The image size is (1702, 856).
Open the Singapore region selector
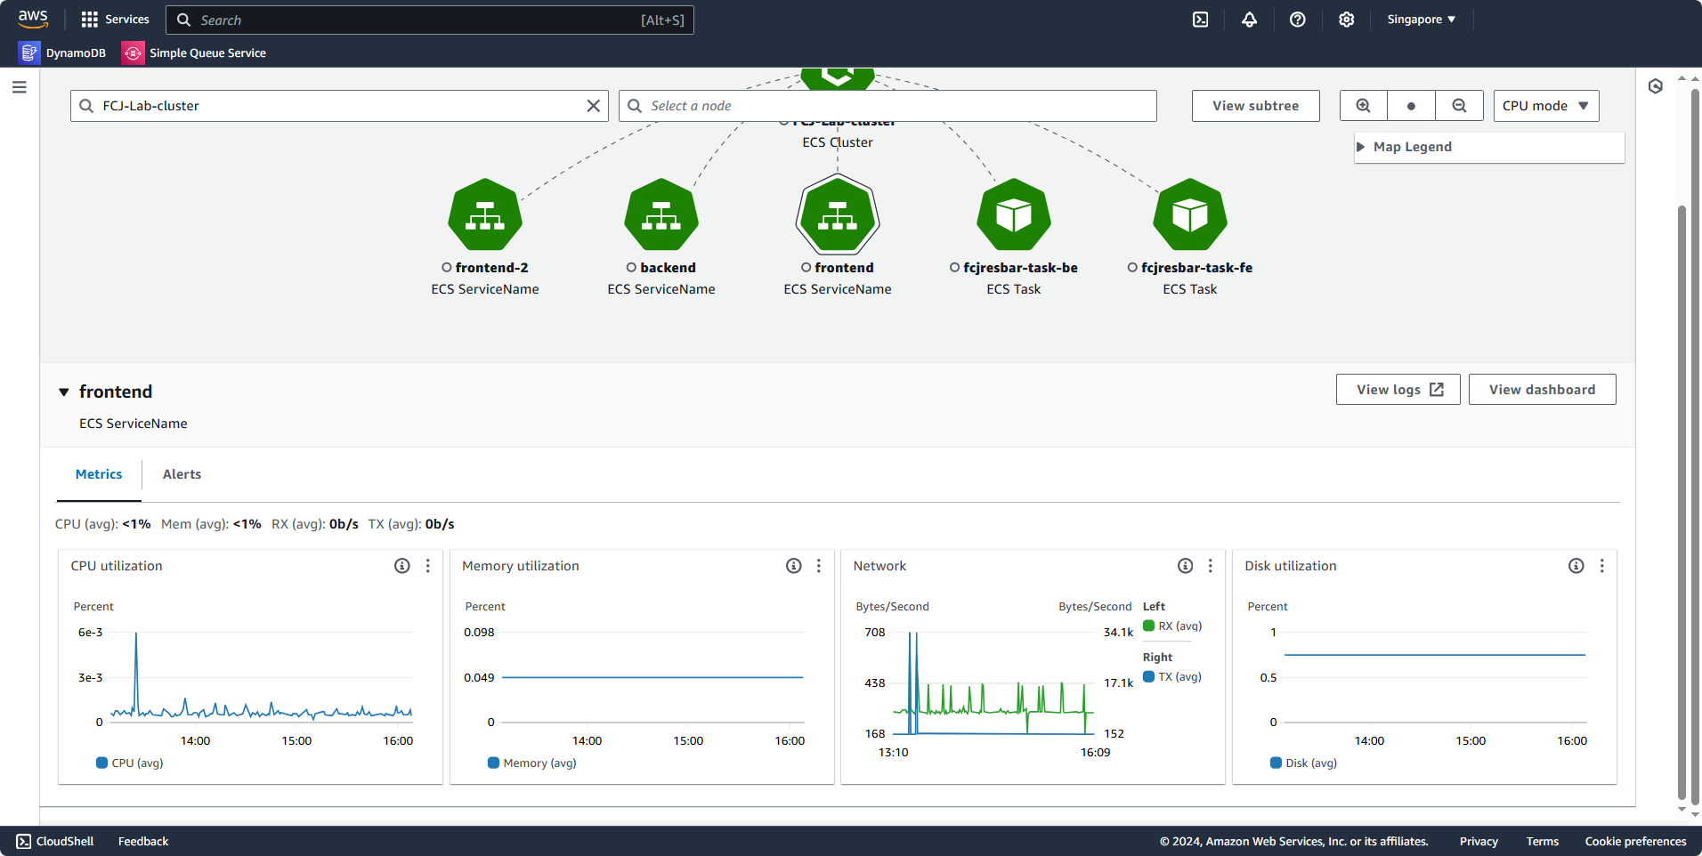tap(1422, 20)
